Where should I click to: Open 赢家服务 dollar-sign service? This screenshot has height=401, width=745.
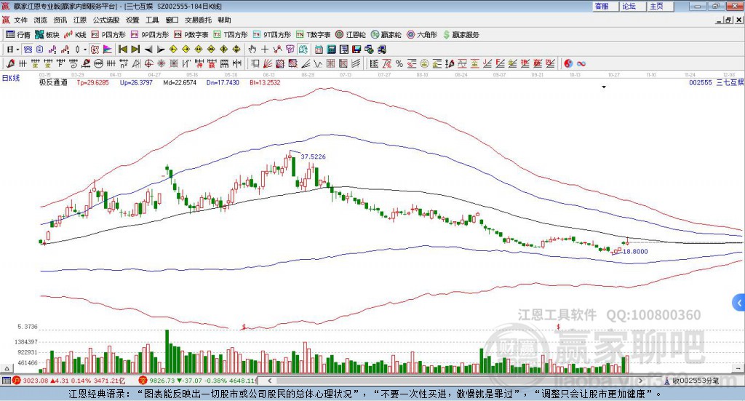(461, 35)
